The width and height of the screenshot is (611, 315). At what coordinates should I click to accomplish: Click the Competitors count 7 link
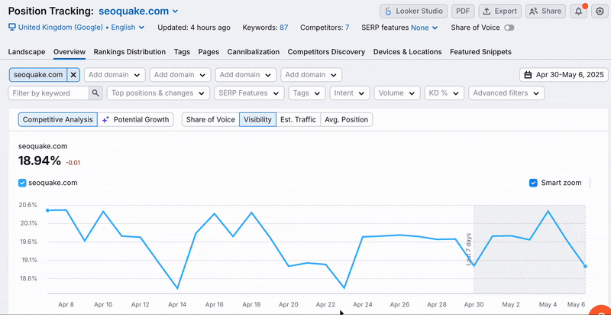(x=347, y=28)
